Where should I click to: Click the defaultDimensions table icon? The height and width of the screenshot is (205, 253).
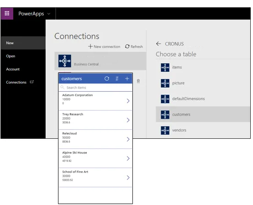165,99
